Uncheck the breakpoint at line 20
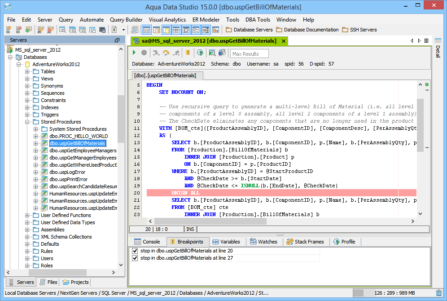The width and height of the screenshot is (447, 301). pyautogui.click(x=135, y=251)
